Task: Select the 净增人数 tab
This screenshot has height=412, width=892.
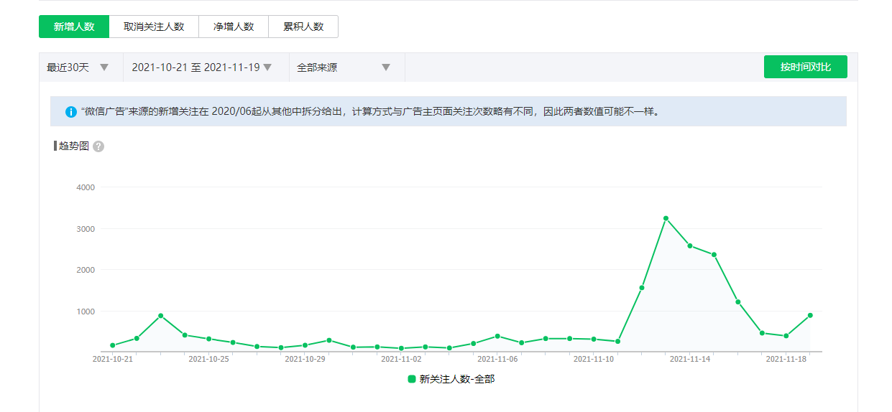Action: 234,27
